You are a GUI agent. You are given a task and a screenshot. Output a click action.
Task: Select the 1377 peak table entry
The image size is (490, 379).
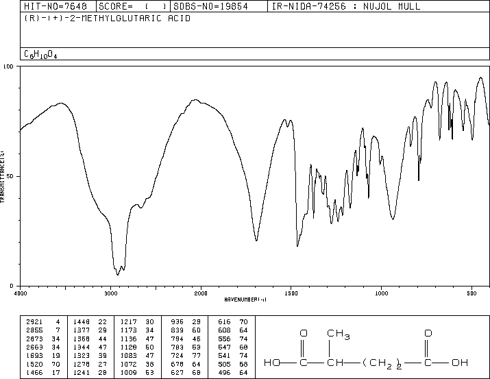click(x=90, y=330)
